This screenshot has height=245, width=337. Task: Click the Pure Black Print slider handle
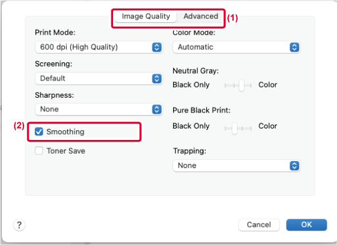pos(235,128)
